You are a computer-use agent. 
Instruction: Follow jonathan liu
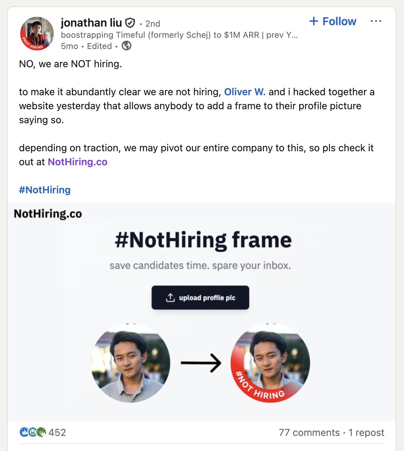point(333,21)
